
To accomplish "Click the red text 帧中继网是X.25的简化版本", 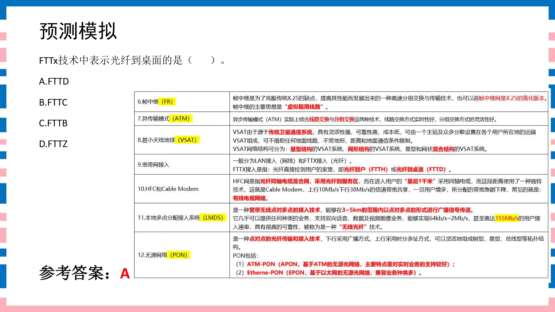I will click(511, 98).
